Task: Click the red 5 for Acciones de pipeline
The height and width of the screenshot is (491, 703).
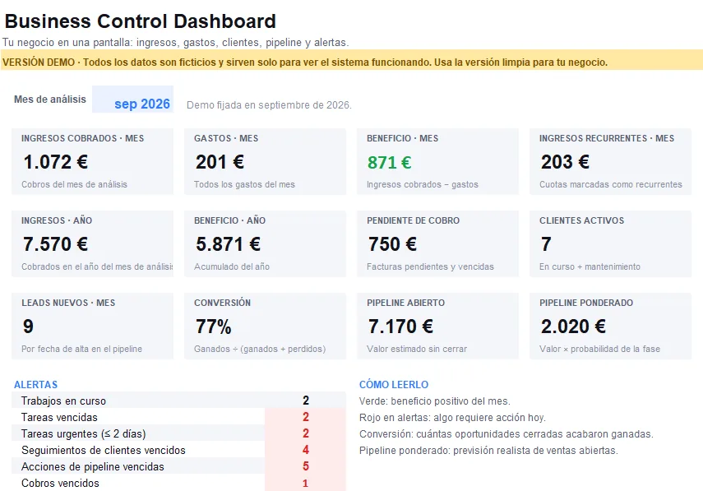Action: pyautogui.click(x=306, y=466)
